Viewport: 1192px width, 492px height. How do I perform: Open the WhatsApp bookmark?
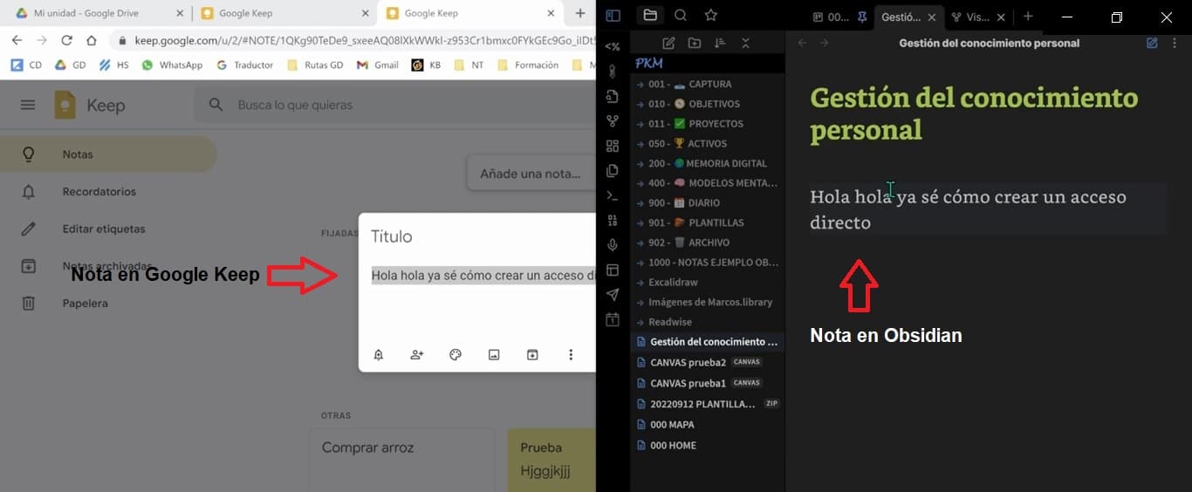coord(172,65)
